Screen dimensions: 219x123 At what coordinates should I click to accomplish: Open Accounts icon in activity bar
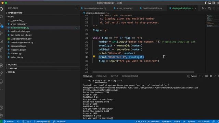tap(1, 108)
